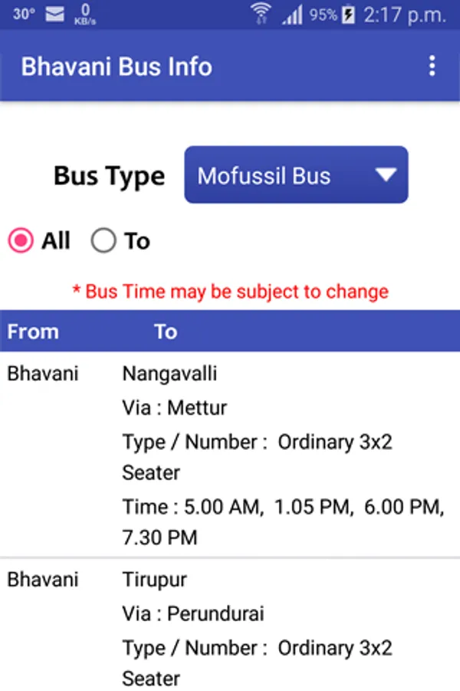Tap the Bhavani Bus Info title
This screenshot has height=691, width=460.
(117, 66)
